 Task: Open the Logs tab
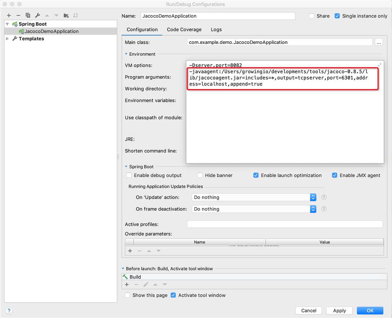[216, 30]
